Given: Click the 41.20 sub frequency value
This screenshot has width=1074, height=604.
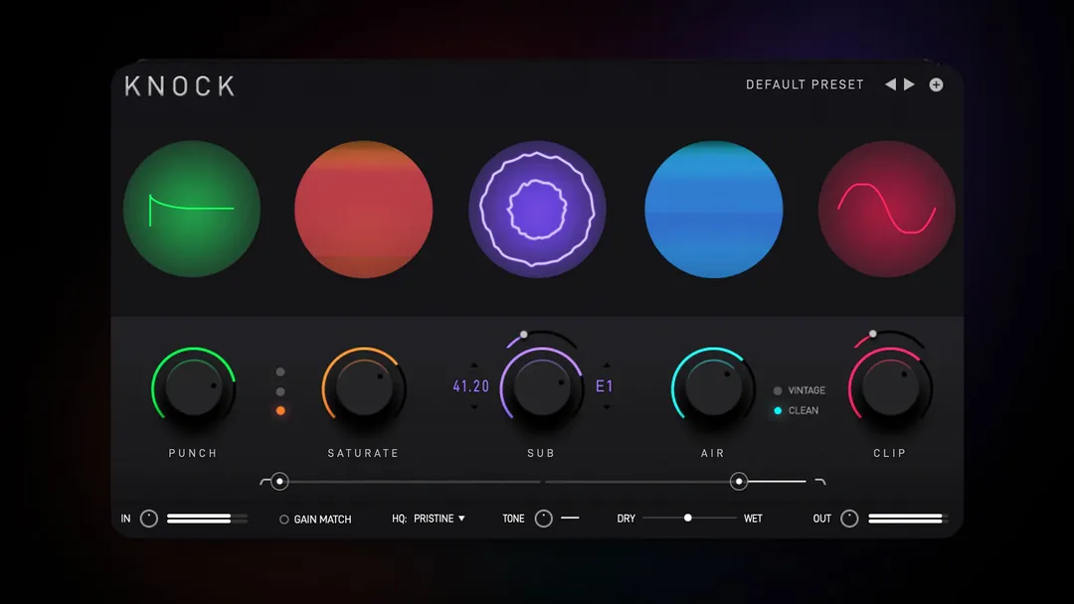Looking at the screenshot, I should pyautogui.click(x=469, y=385).
